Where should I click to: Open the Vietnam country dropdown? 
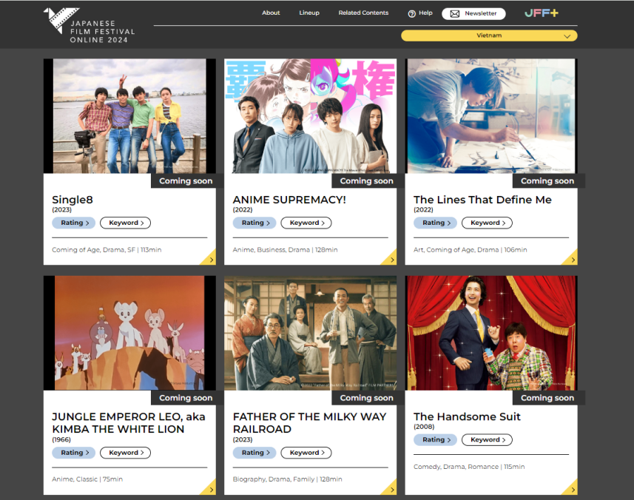pyautogui.click(x=489, y=36)
